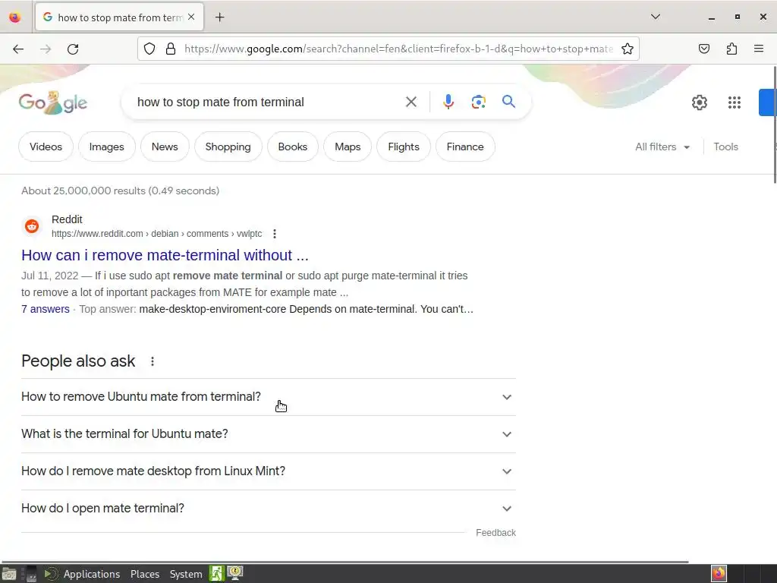Image resolution: width=777 pixels, height=583 pixels.
Task: Open People also ask three-dot menu
Action: click(153, 361)
